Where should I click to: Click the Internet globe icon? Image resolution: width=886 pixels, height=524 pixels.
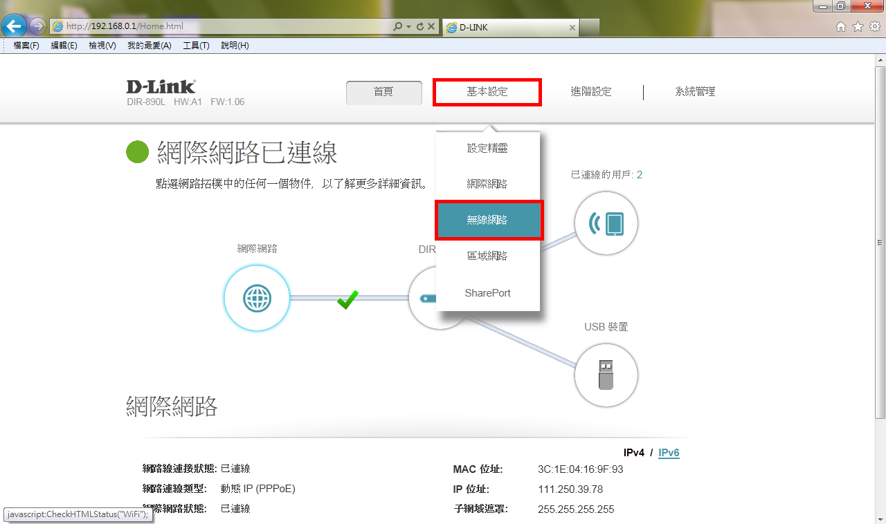pyautogui.click(x=257, y=299)
